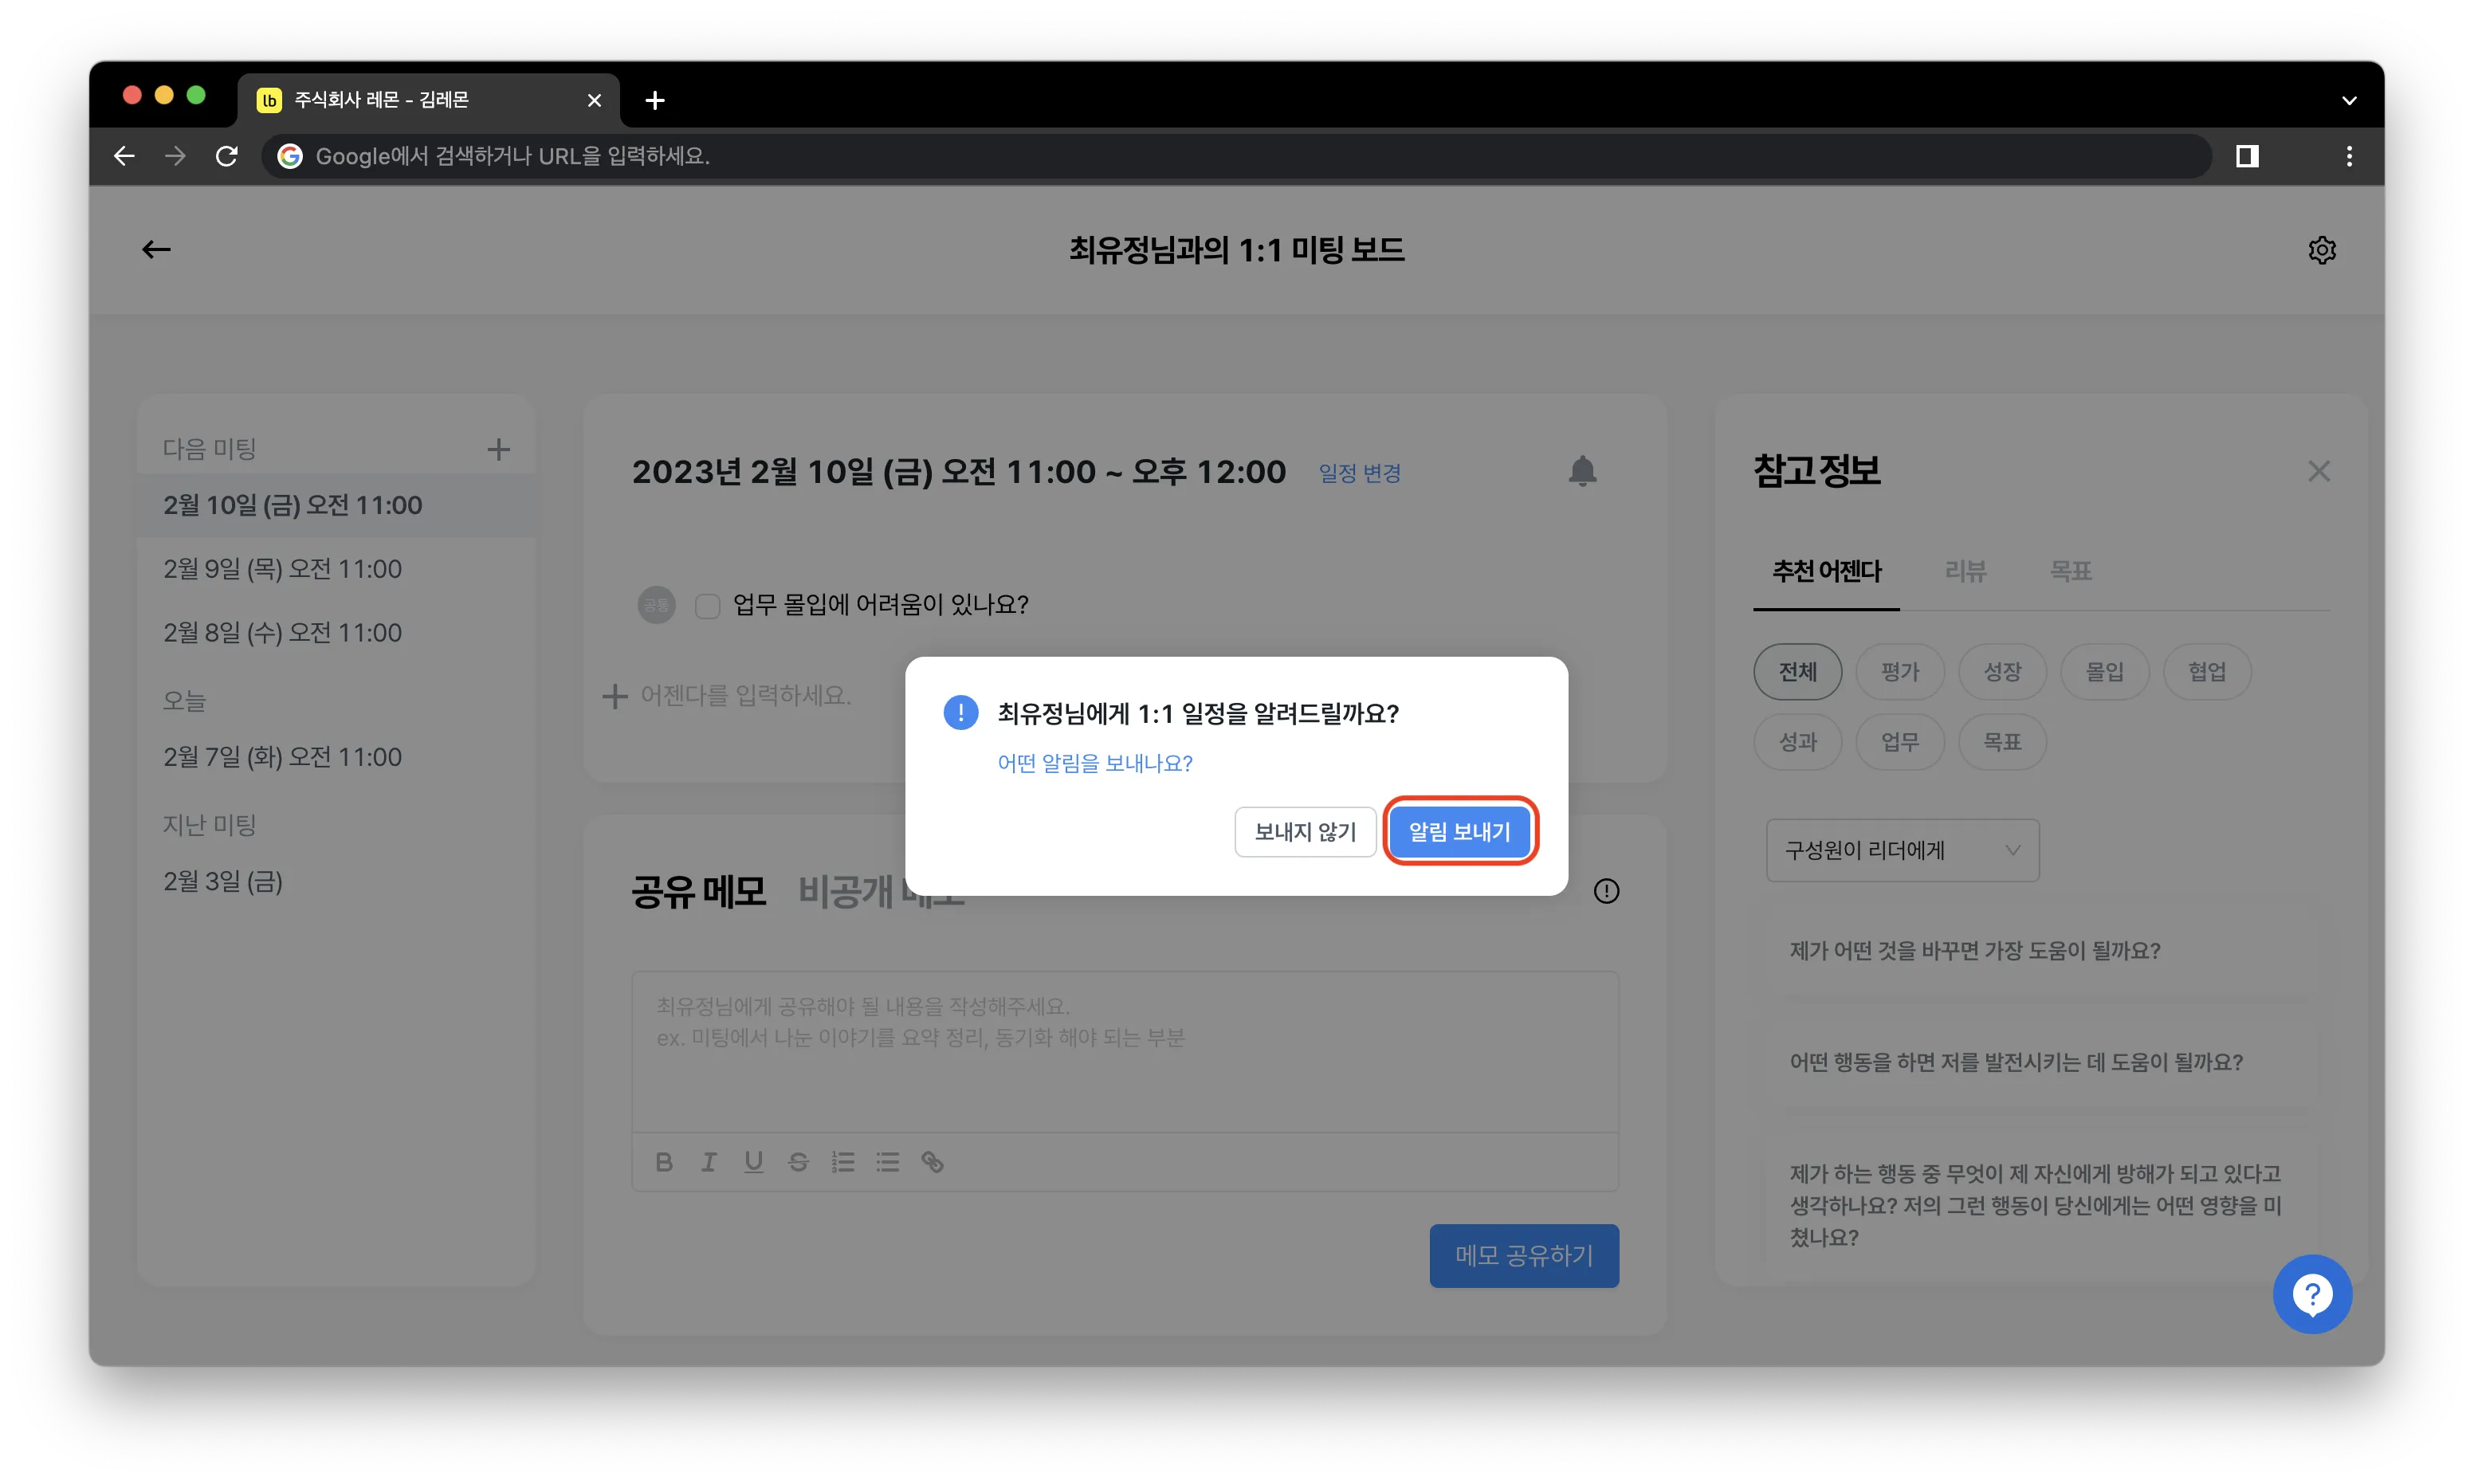
Task: Open the 구성원이 리더에게 dropdown
Action: [x=1902, y=850]
